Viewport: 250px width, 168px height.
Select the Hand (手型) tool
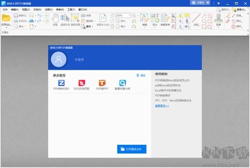(x=55, y=19)
